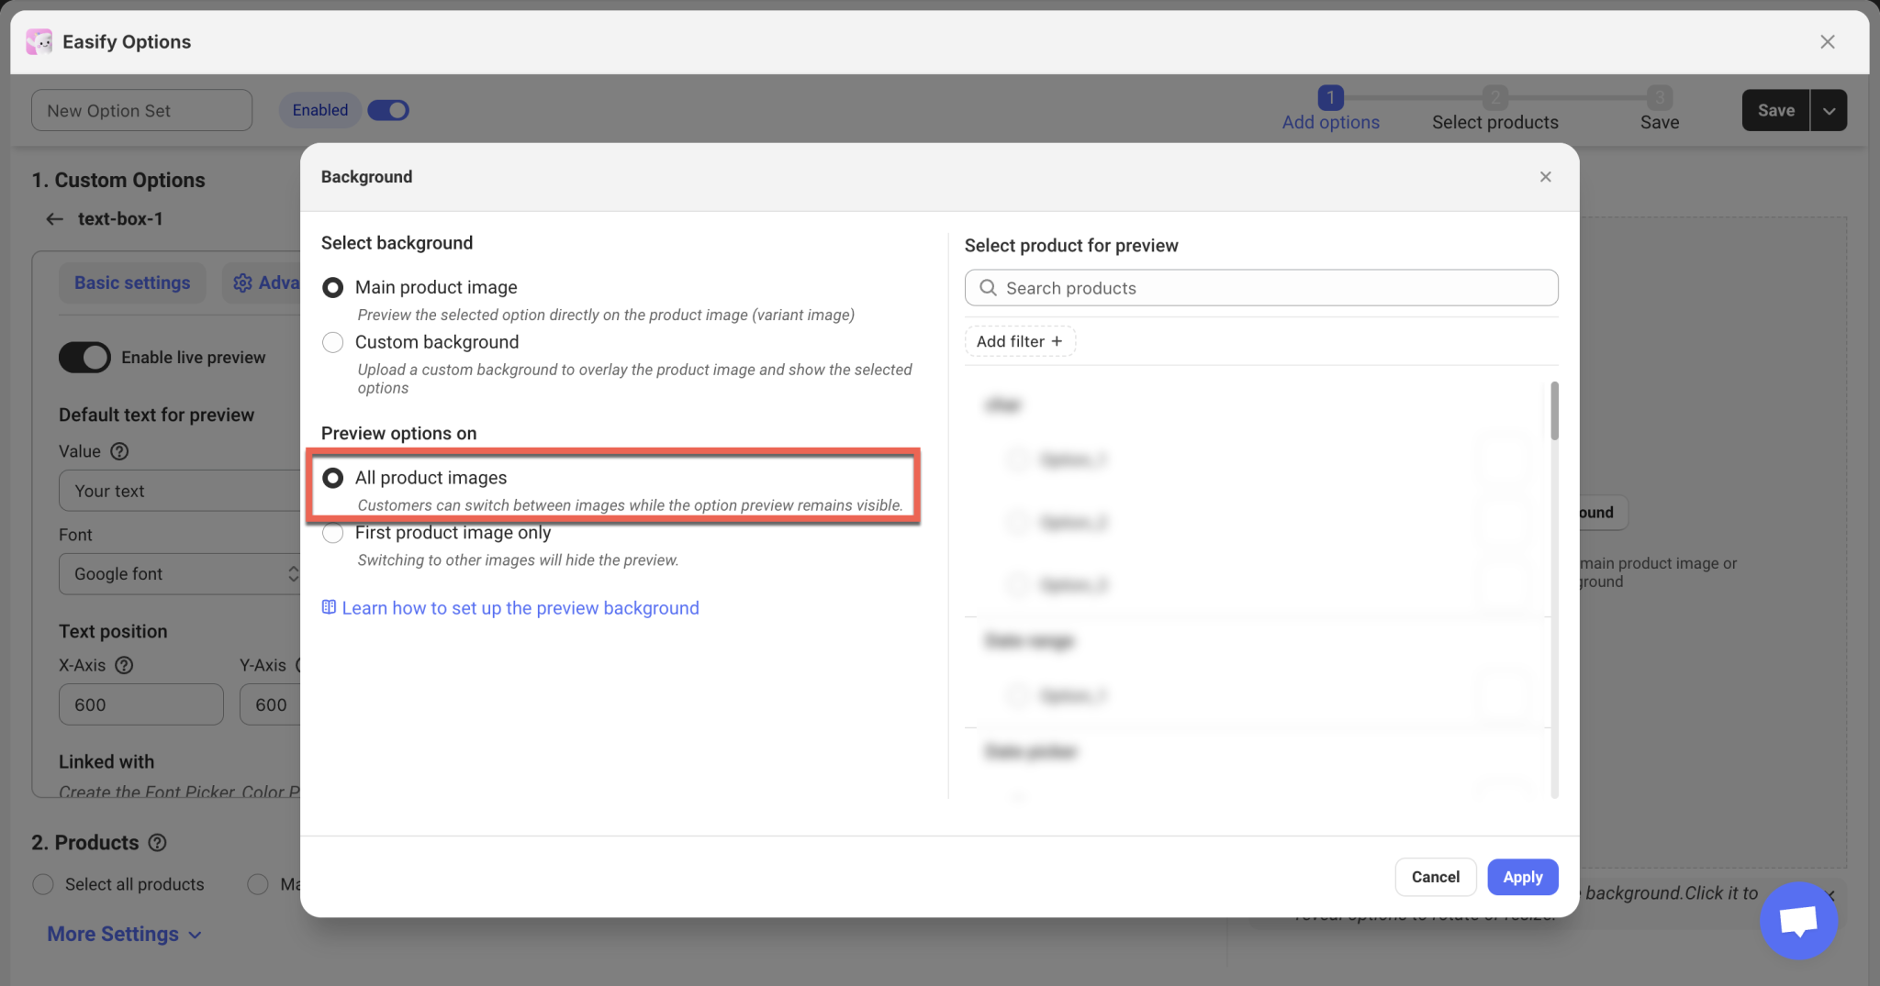This screenshot has height=986, width=1880.
Task: Toggle Enable live preview switch
Action: tap(84, 358)
